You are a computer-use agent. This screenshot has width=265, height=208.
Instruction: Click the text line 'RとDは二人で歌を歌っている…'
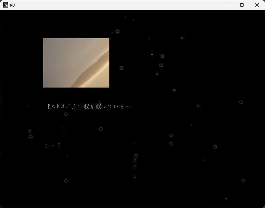(89, 106)
